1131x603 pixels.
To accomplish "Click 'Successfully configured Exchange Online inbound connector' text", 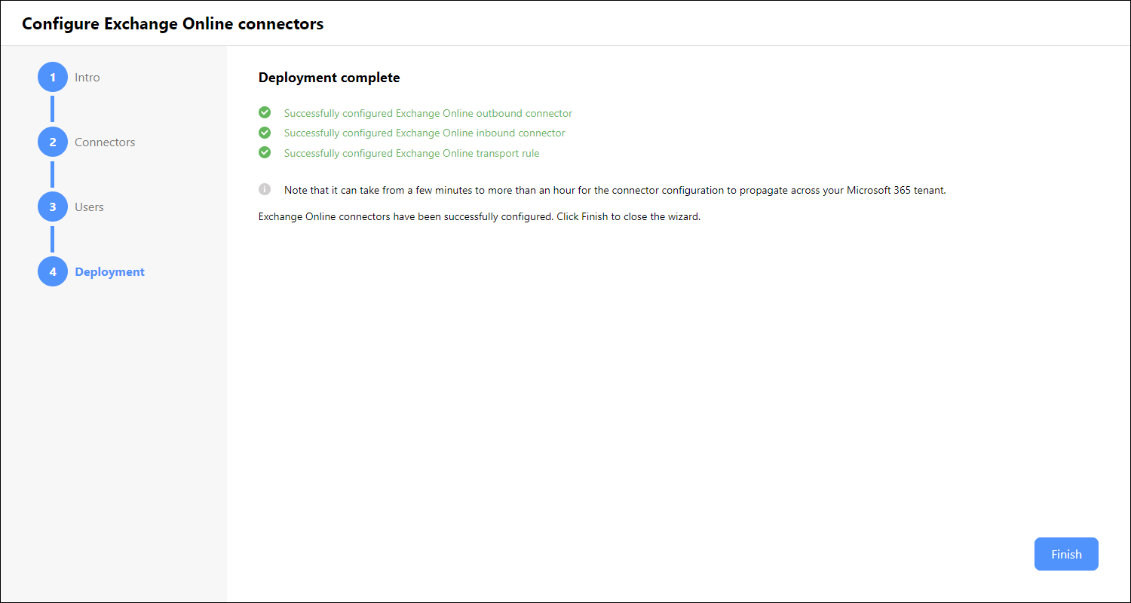I will point(425,133).
